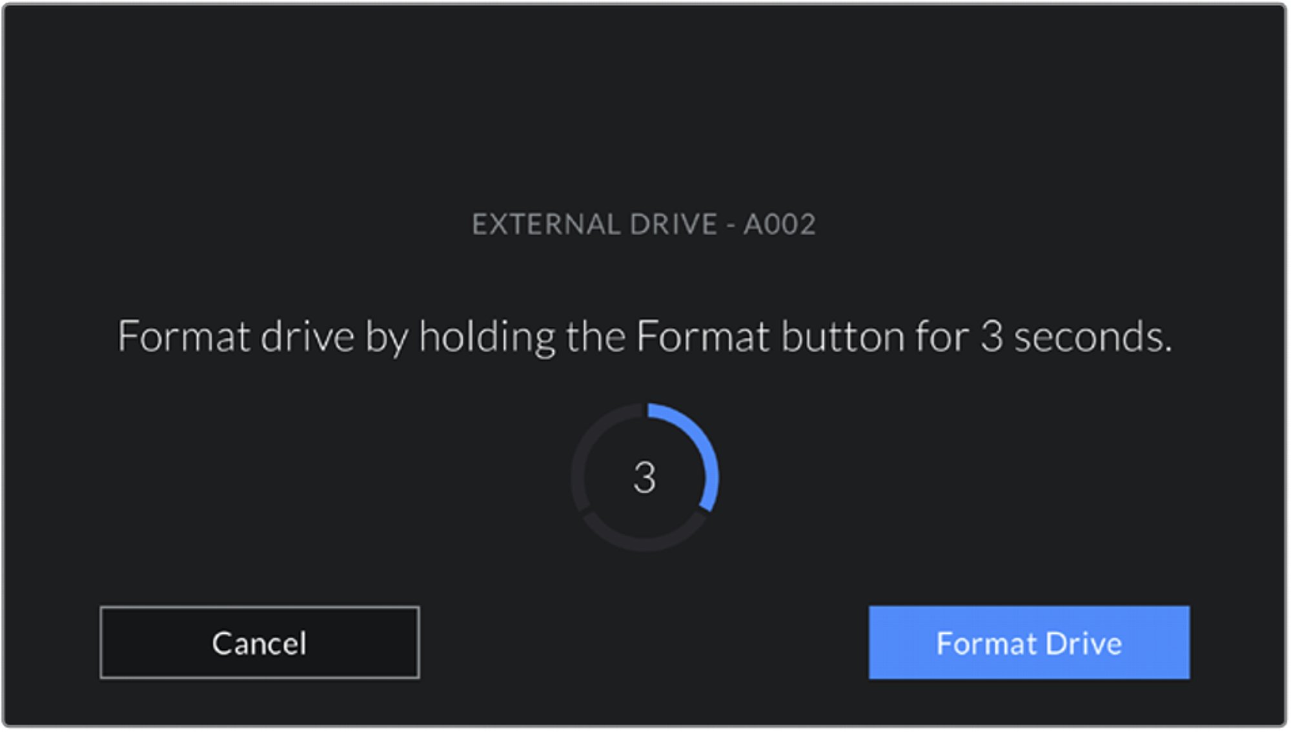The width and height of the screenshot is (1291, 732).
Task: Click the number 3 inside the countdown circle
Action: (644, 478)
